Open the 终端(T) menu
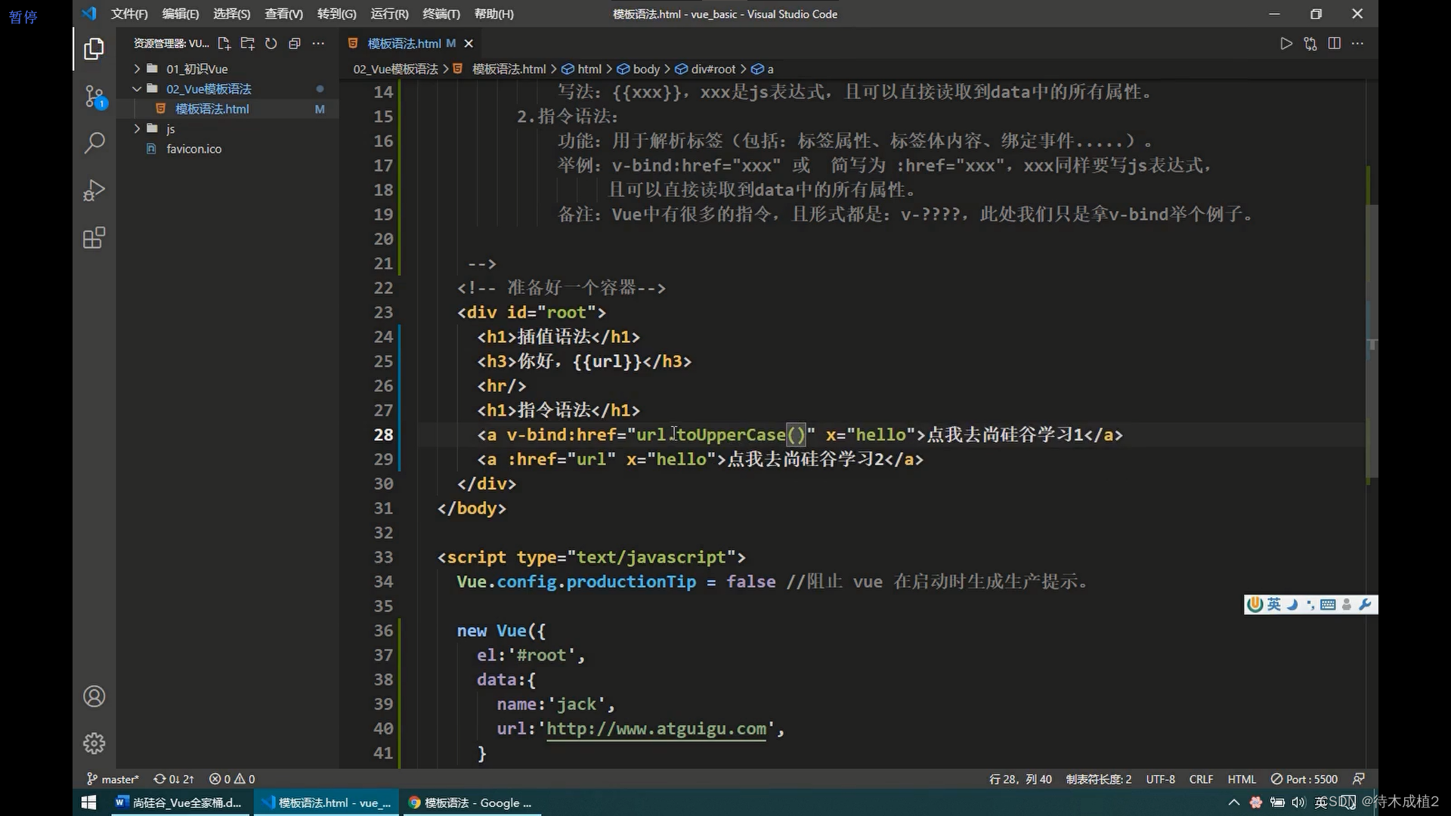This screenshot has width=1451, height=816. pyautogui.click(x=441, y=14)
